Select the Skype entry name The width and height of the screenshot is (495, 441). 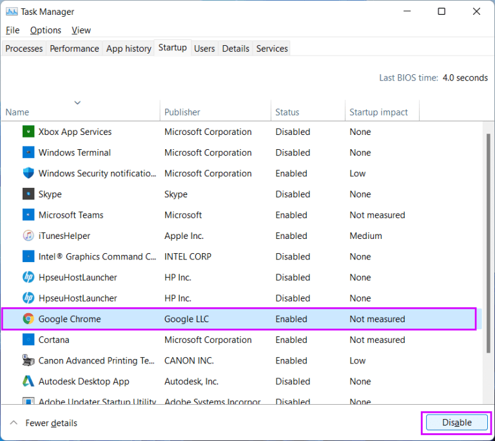50,194
